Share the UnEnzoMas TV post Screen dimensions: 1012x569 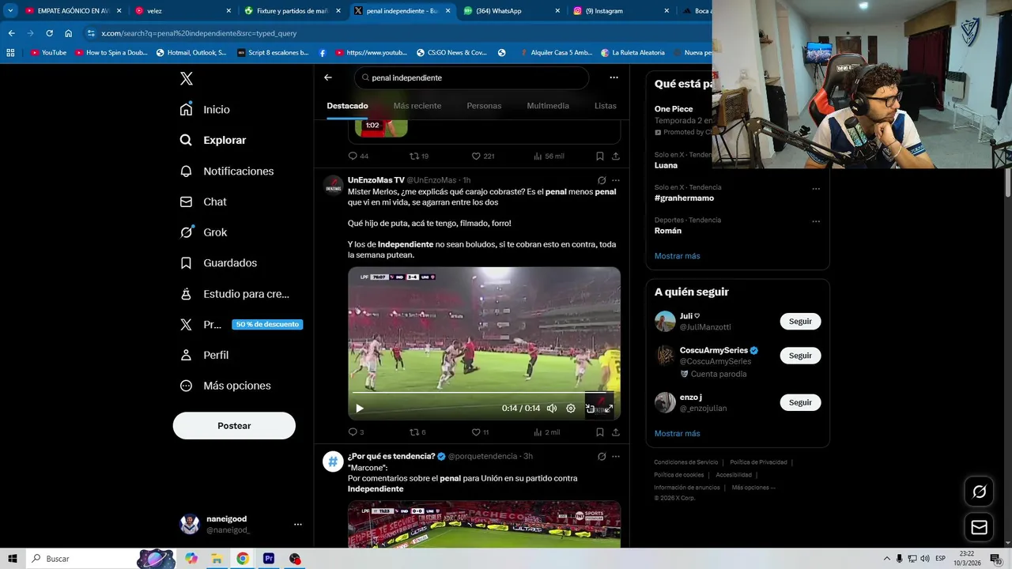[616, 432]
